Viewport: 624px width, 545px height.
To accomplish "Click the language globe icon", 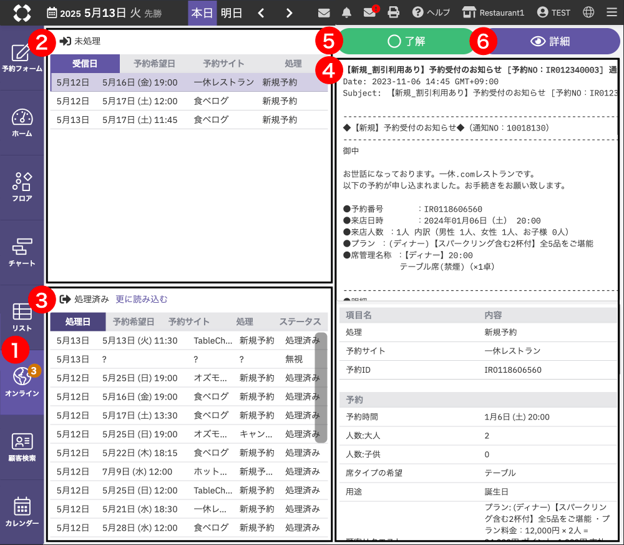I will pos(588,12).
